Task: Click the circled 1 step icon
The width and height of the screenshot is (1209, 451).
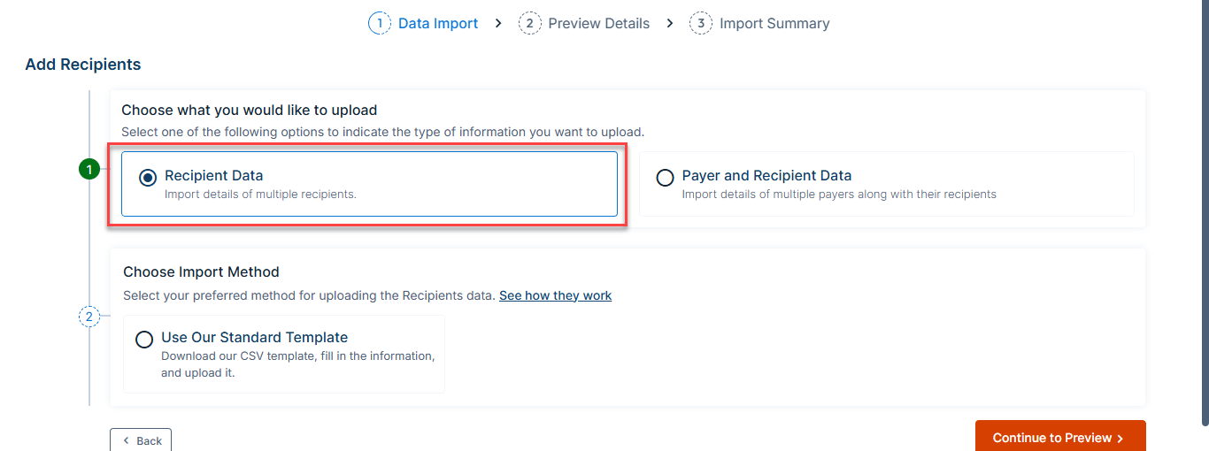Action: point(380,24)
